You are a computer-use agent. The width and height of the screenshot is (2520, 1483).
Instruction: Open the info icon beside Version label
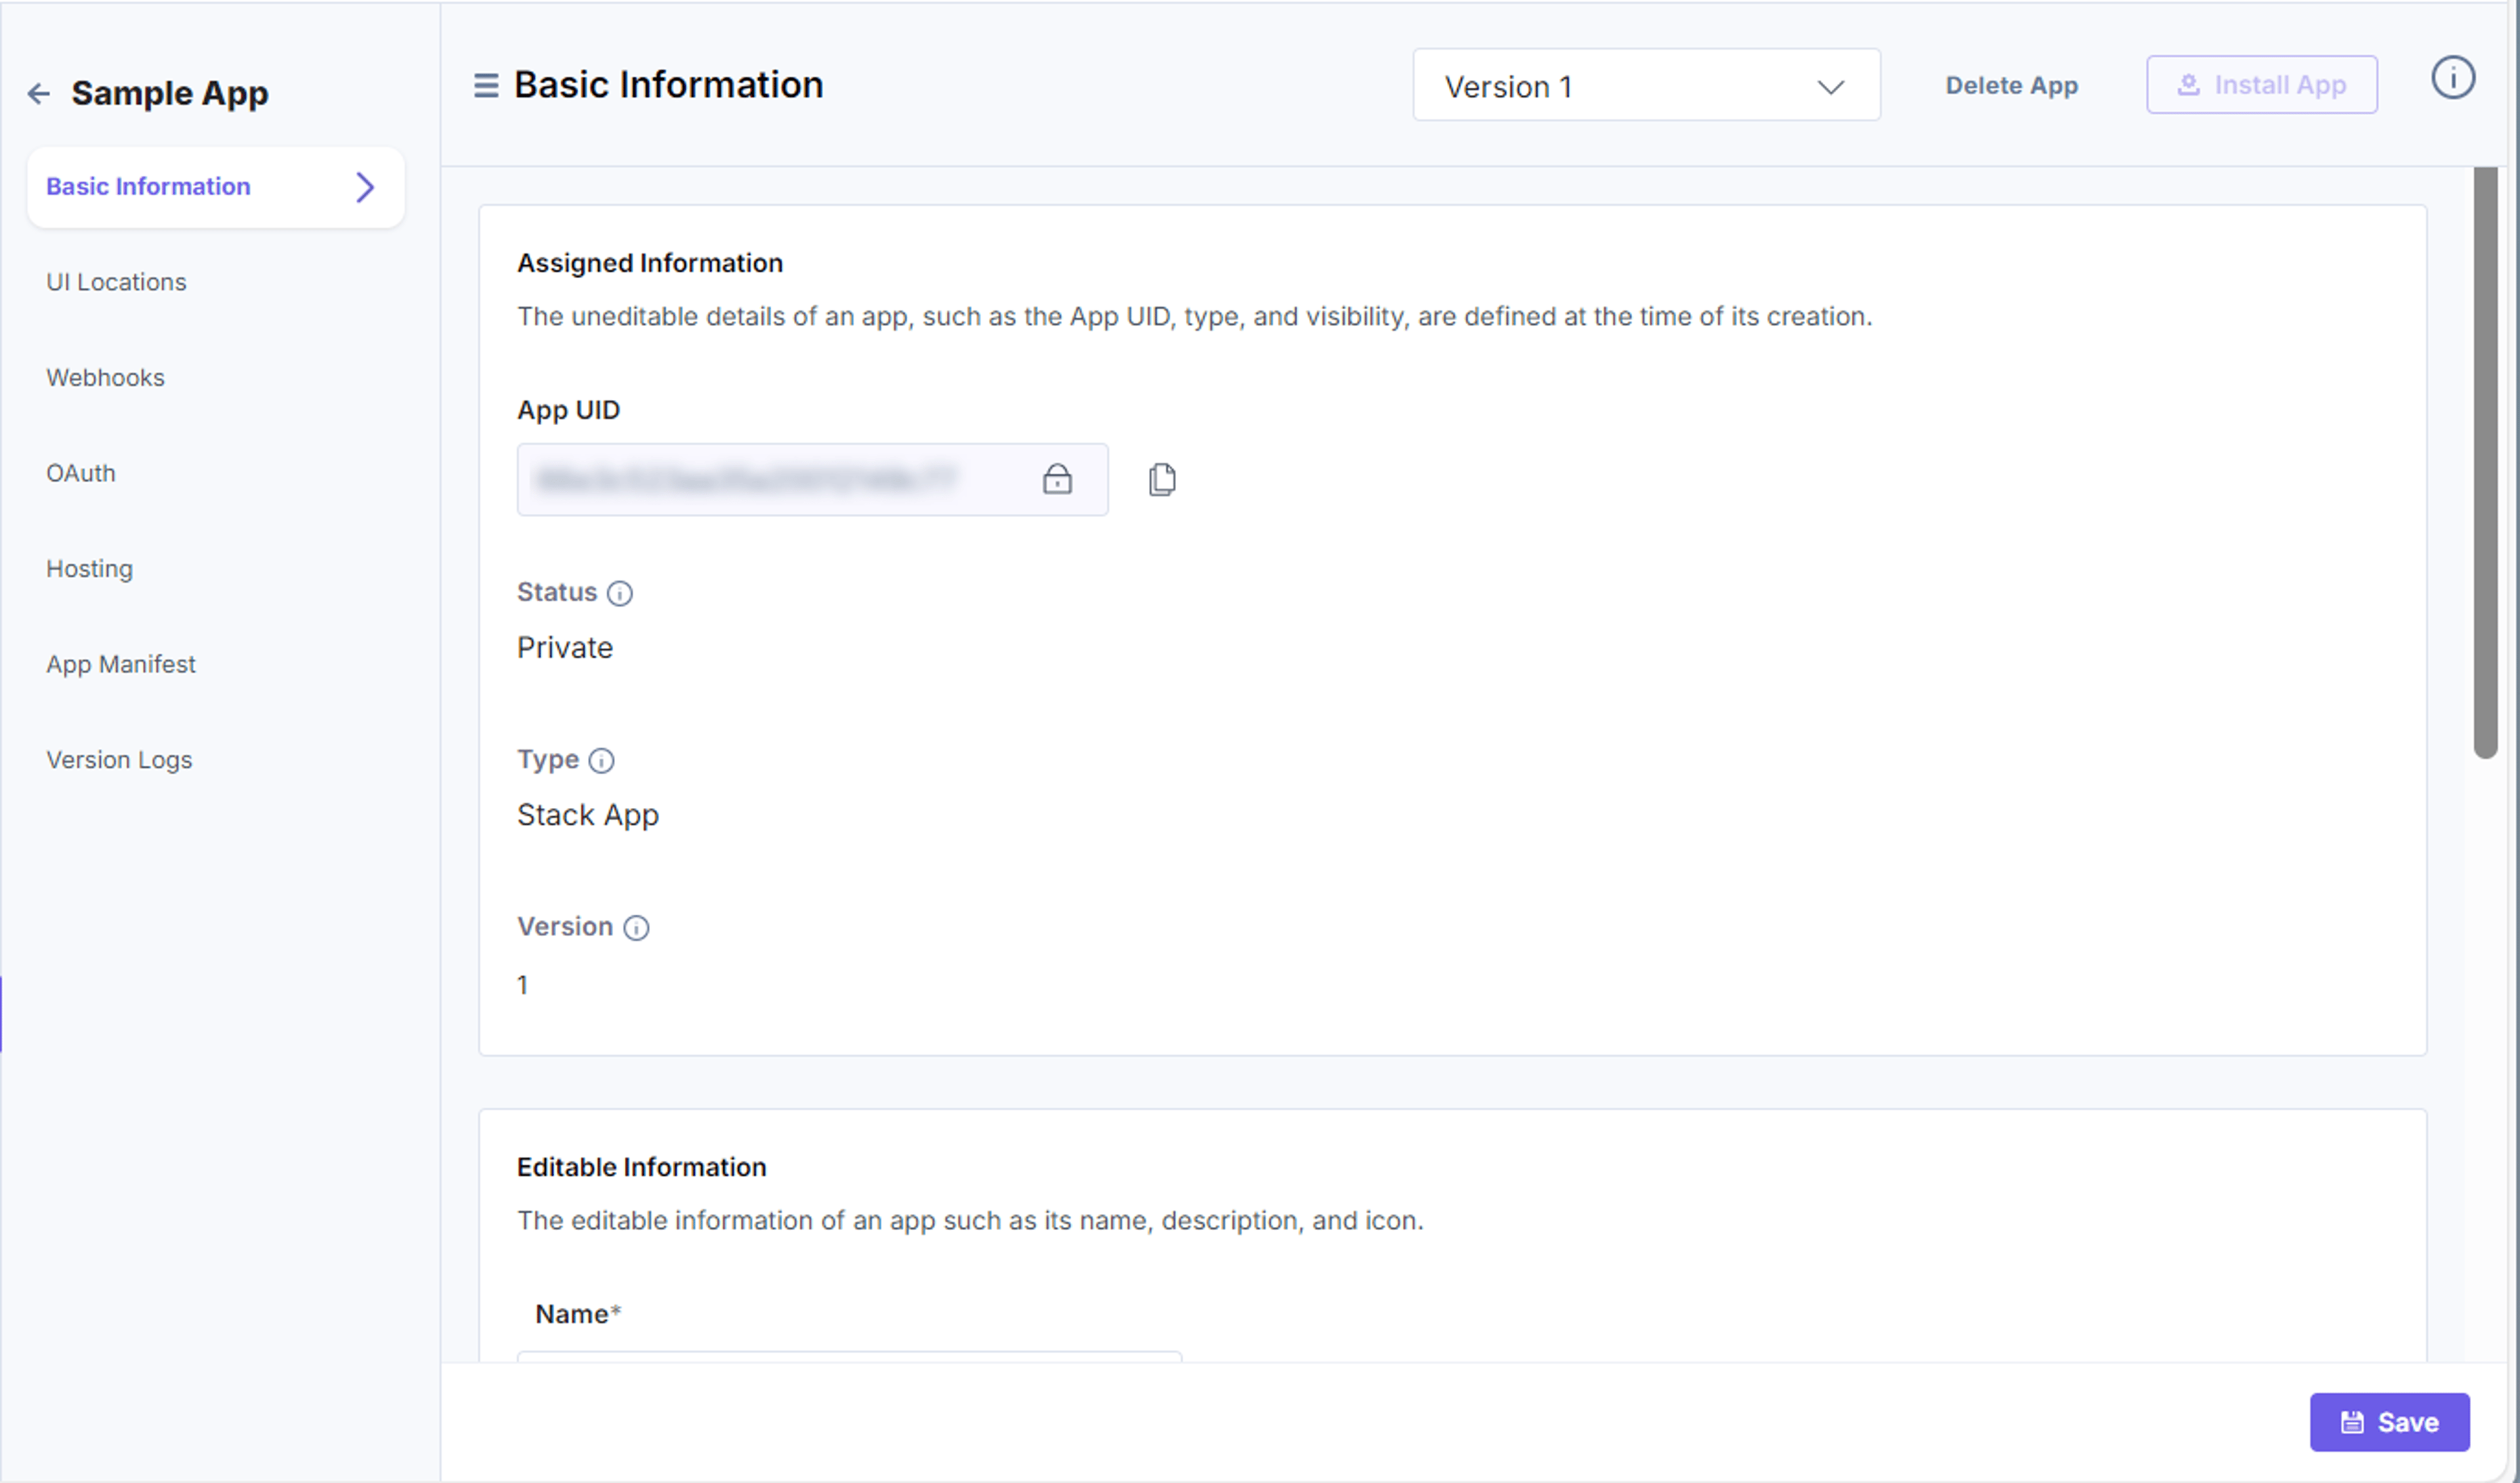tap(636, 928)
